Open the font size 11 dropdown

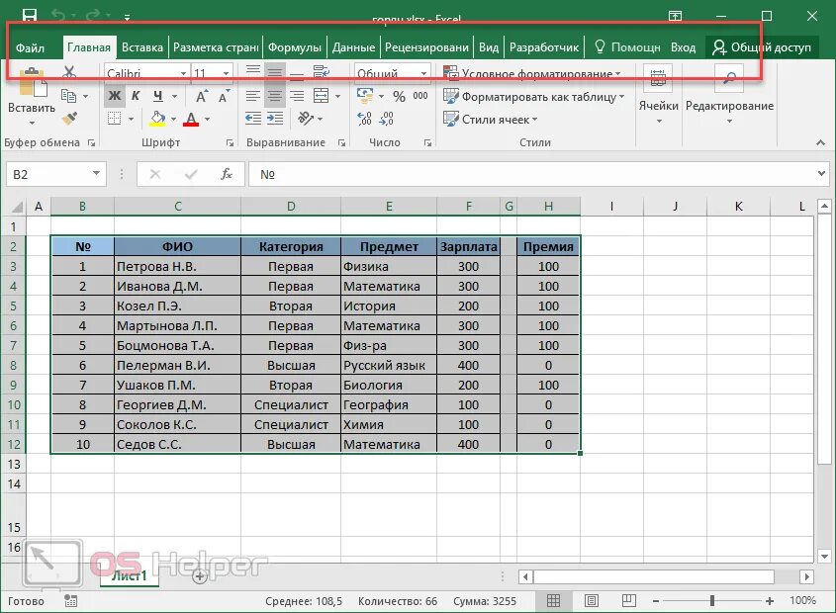click(x=226, y=73)
